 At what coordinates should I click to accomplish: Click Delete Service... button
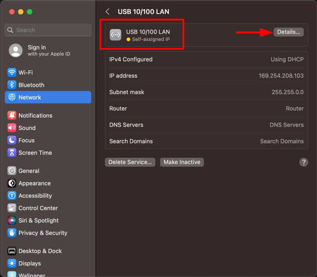[x=130, y=162]
